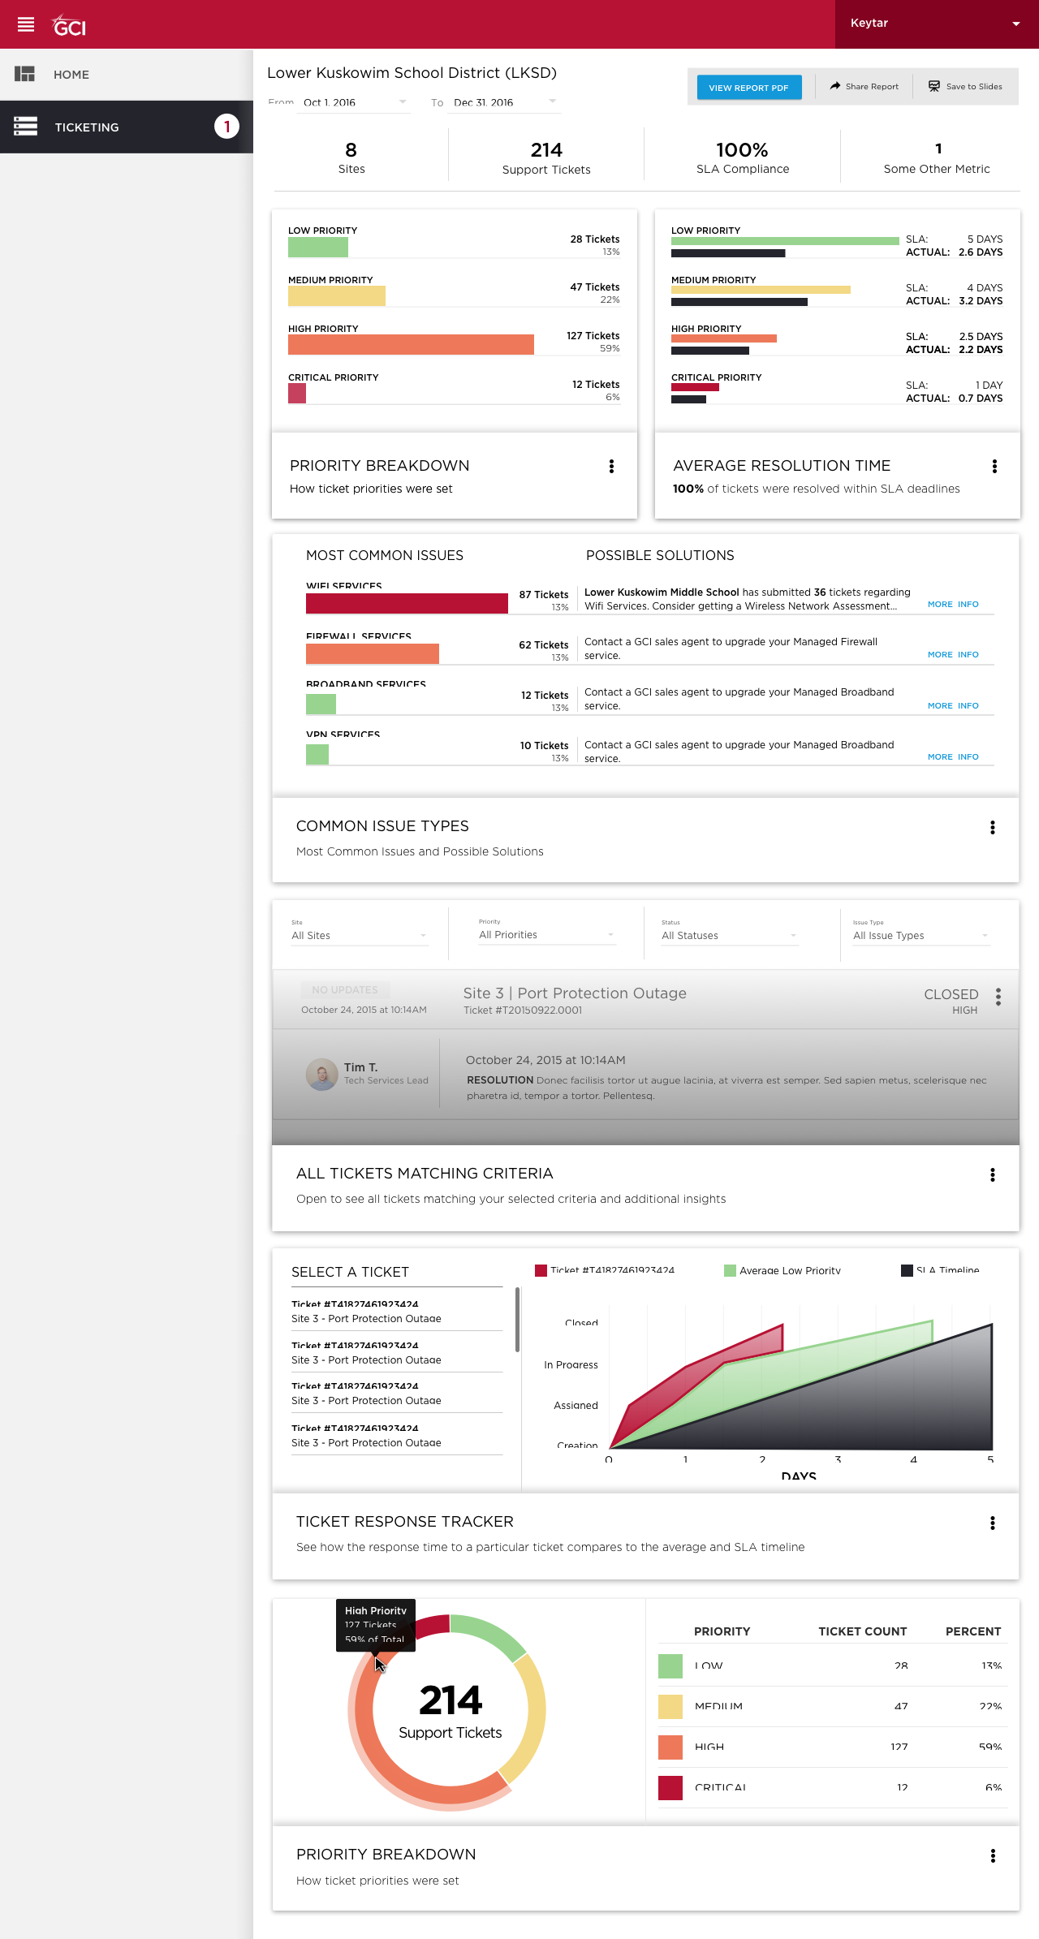Image resolution: width=1039 pixels, height=1939 pixels.
Task: Click the dark SLA Timeline legend swatch
Action: click(907, 1270)
